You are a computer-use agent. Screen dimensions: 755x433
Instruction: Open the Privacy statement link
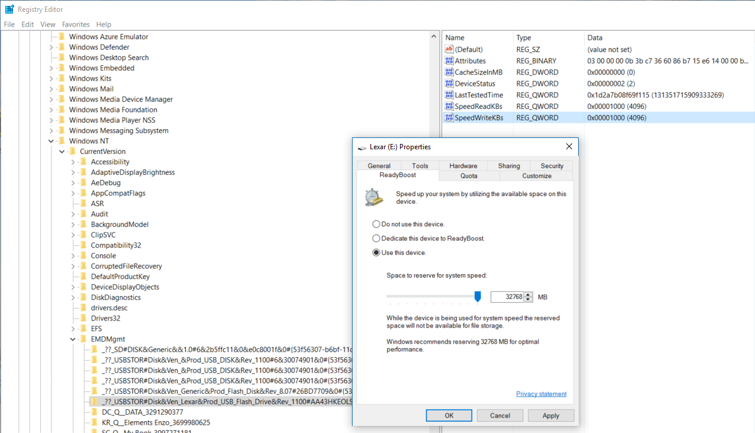point(541,394)
